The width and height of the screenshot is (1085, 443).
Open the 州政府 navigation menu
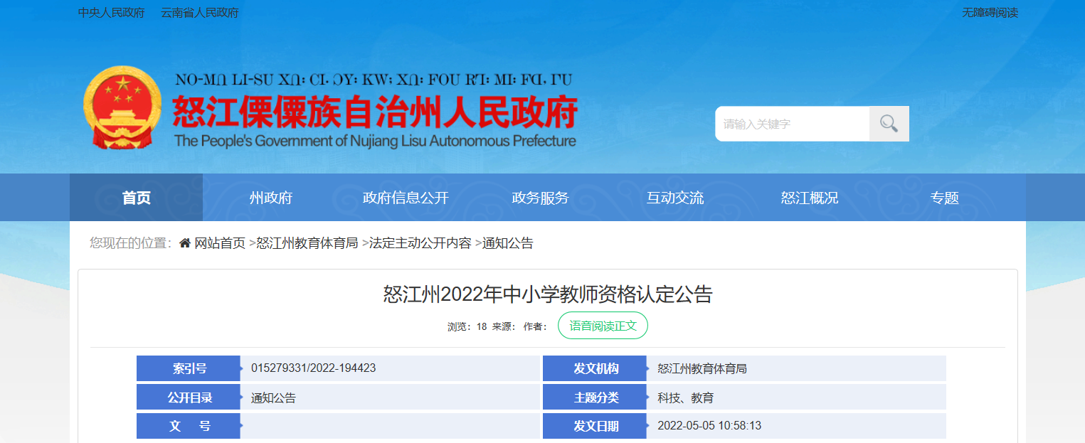coord(271,198)
